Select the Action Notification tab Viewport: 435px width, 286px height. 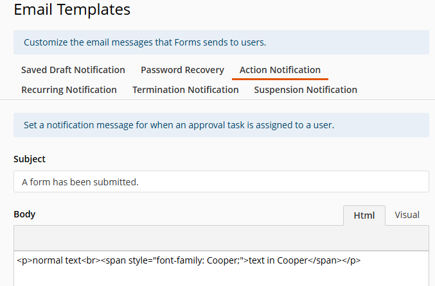pos(280,70)
